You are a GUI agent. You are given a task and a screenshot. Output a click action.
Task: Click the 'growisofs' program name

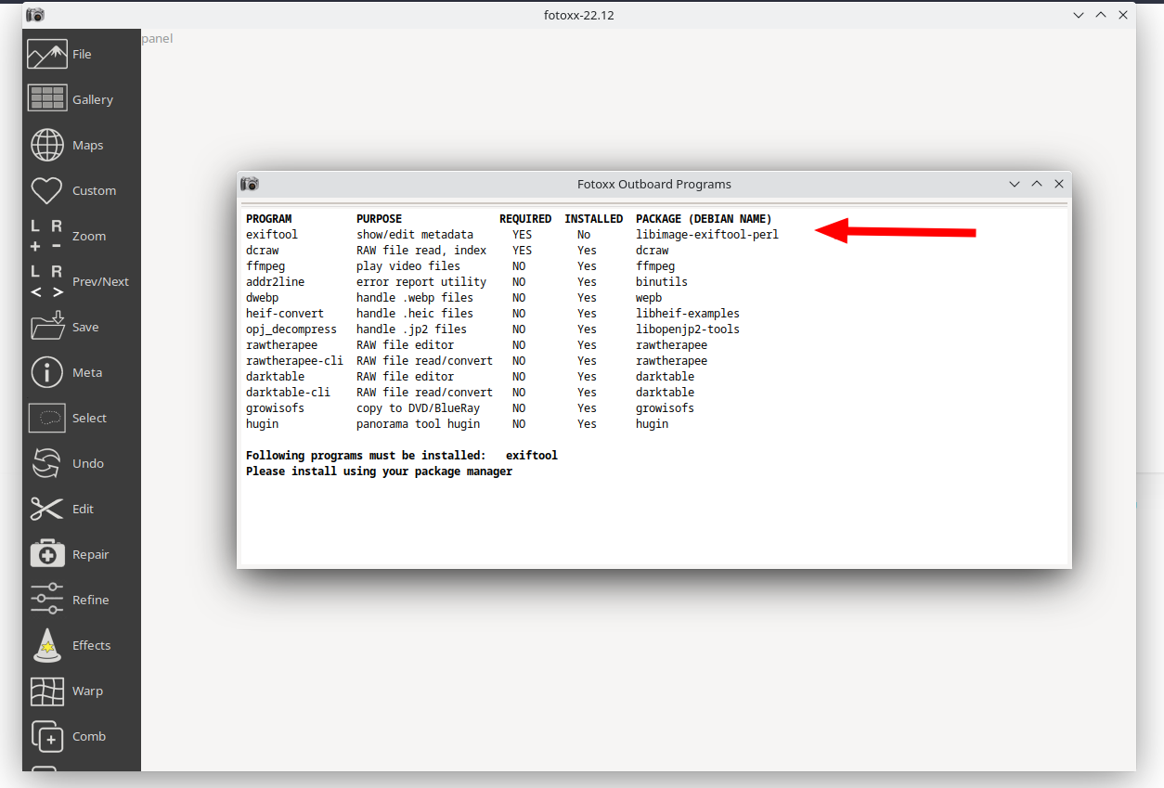[276, 408]
